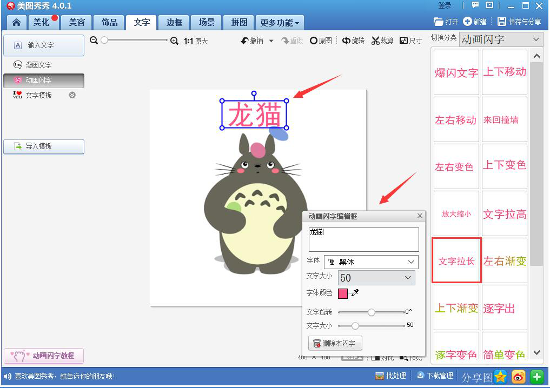Open the 动画闪字教程 tutorial
550x388 pixels.
click(x=44, y=356)
